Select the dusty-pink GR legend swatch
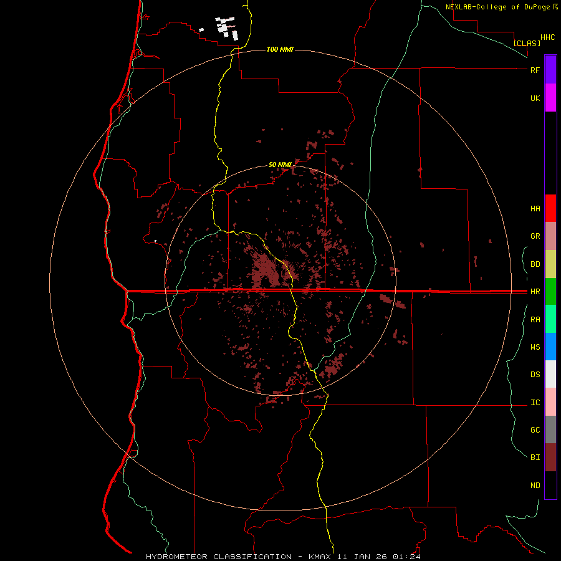561x561 pixels. [x=550, y=236]
